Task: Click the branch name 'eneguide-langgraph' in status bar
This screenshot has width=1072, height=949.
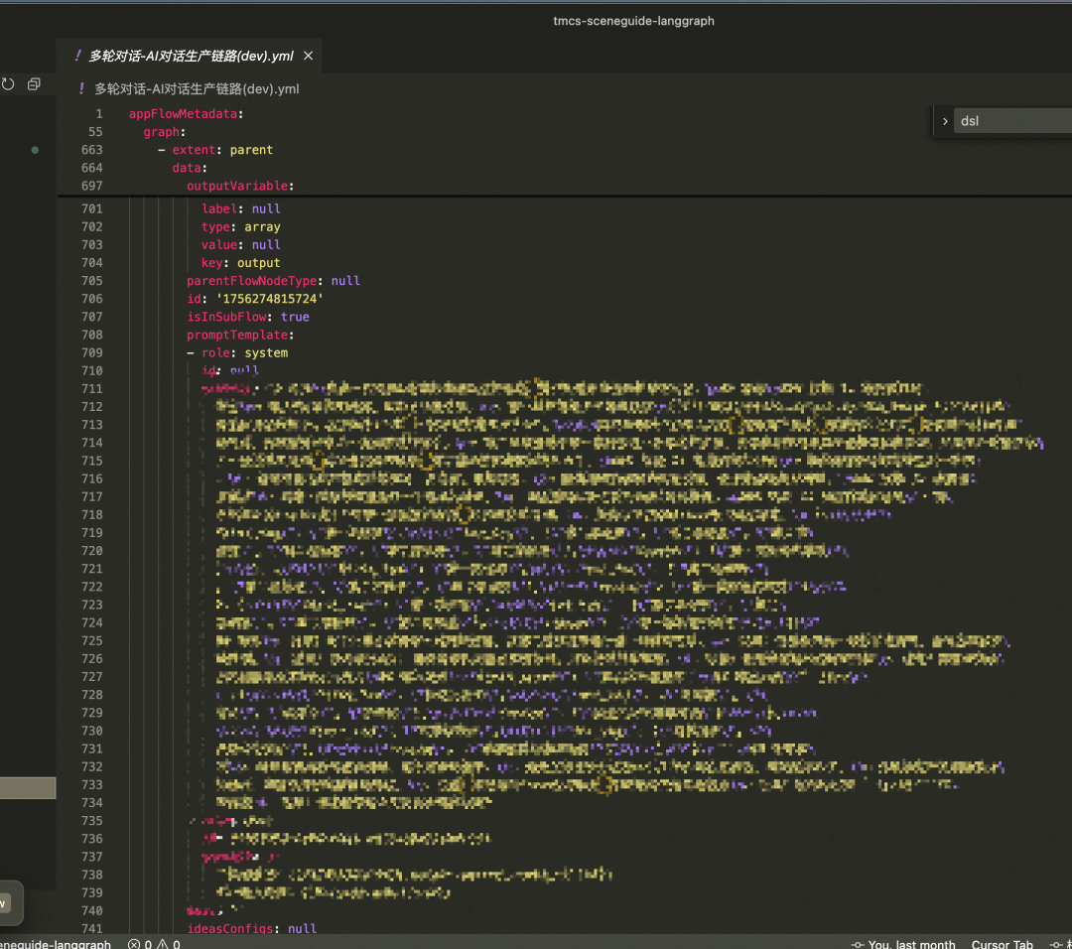Action: point(56,943)
